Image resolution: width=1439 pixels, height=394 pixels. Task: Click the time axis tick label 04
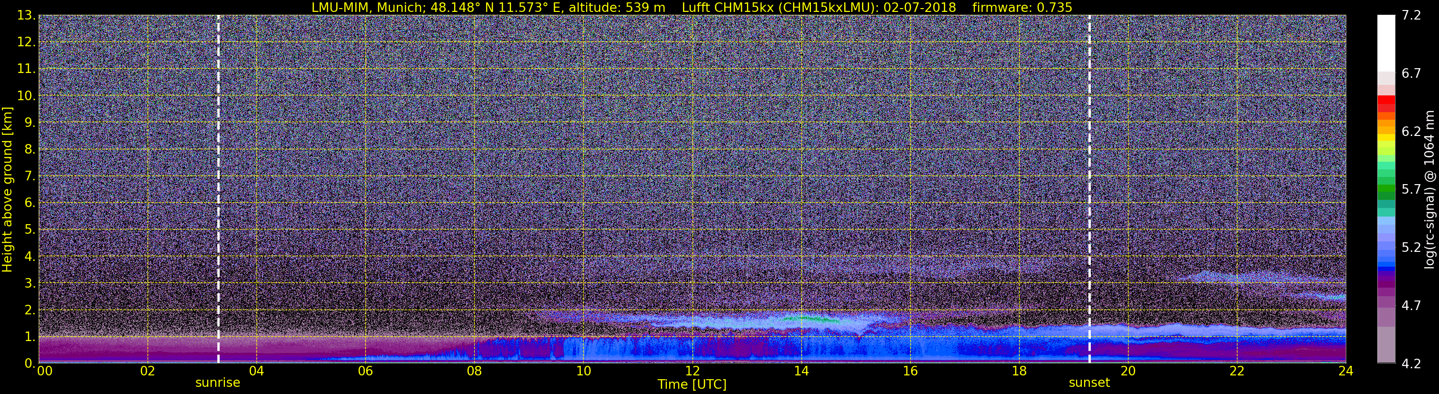coord(256,371)
